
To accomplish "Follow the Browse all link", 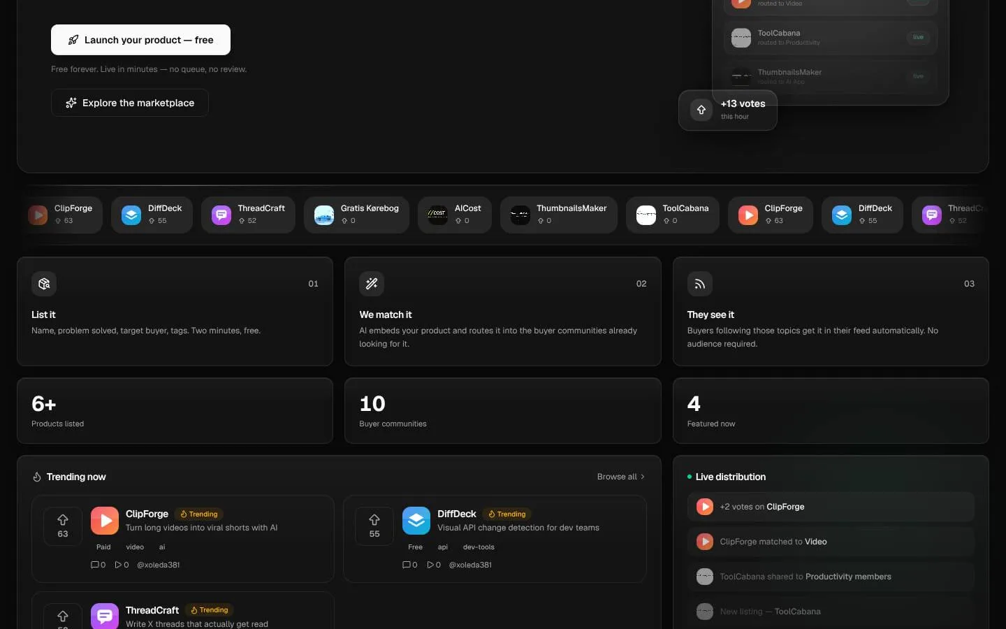I will coord(620,477).
